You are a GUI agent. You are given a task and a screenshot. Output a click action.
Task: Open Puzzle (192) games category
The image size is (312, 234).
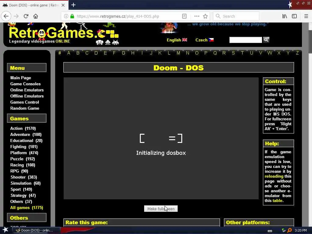[23, 159]
